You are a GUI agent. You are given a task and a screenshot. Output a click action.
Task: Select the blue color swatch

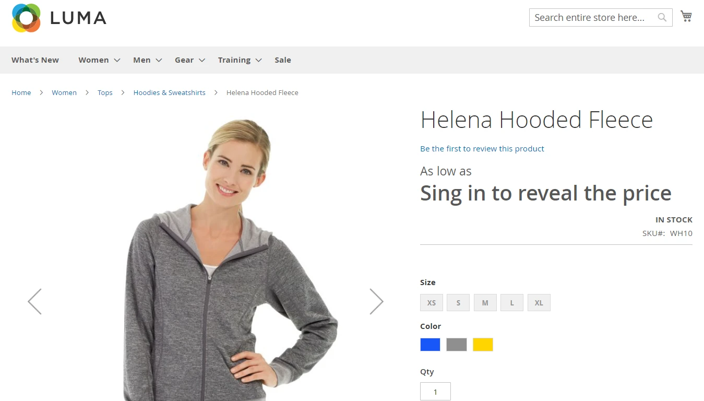click(429, 344)
